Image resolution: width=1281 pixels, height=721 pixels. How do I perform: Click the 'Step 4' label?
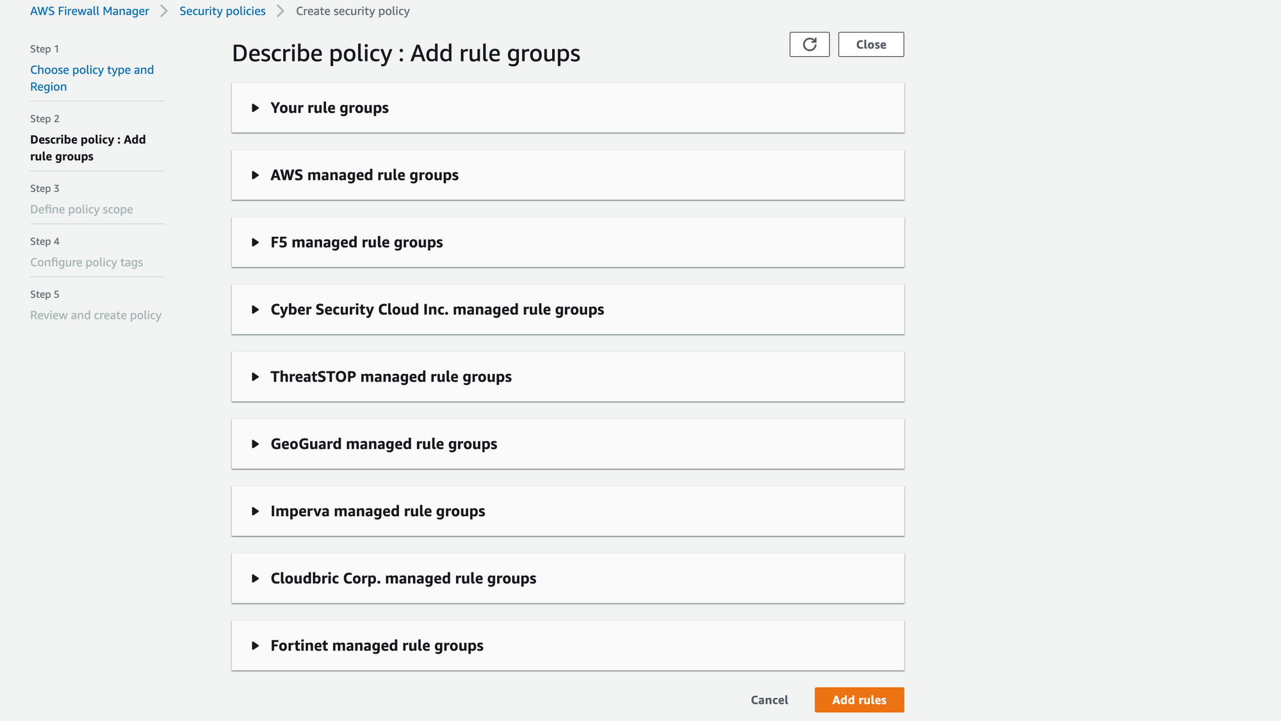44,241
